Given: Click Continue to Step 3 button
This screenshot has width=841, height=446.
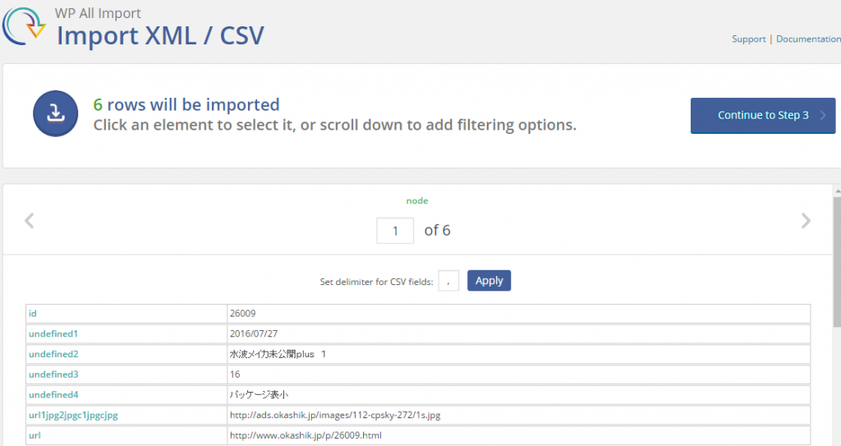Looking at the screenshot, I should (762, 115).
